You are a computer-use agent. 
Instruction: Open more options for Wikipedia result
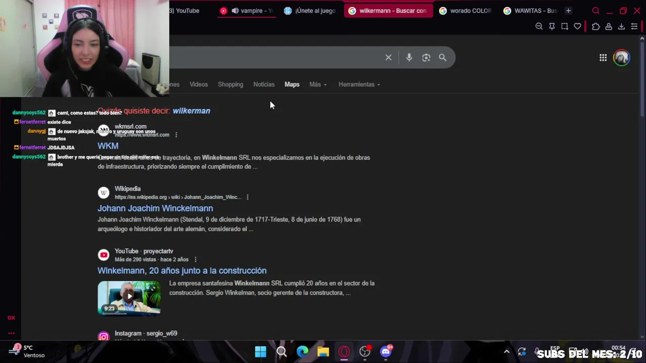click(x=247, y=197)
